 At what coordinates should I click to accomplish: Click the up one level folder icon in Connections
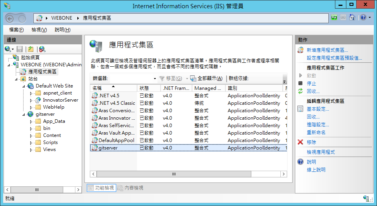pyautogui.click(x=31, y=49)
